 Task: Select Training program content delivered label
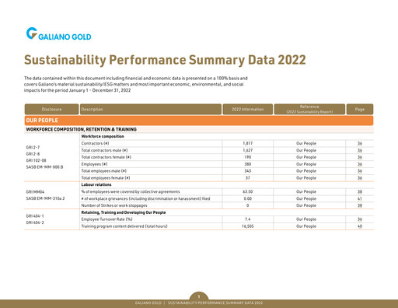[124, 226]
